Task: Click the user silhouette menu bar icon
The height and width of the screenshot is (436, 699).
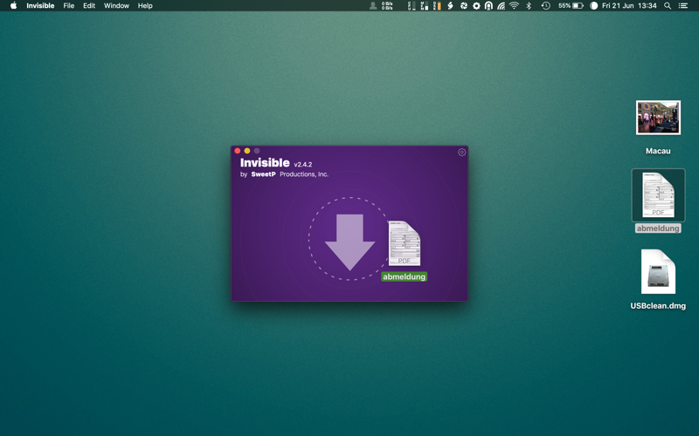Action: tap(373, 6)
